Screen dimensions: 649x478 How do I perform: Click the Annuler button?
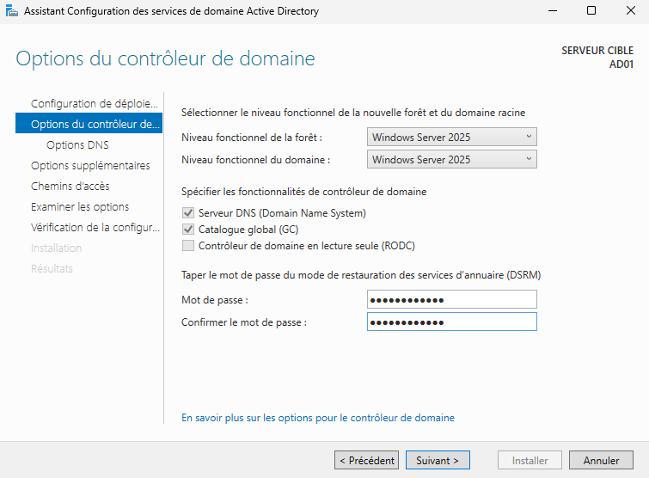(601, 460)
